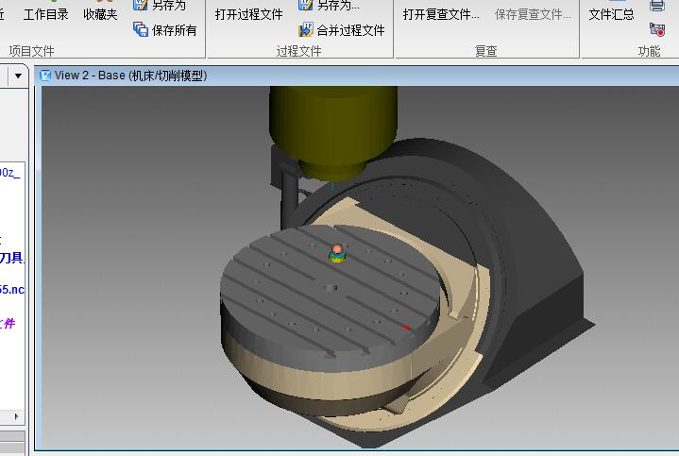The image size is (679, 456).
Task: Click the 复查 group label
Action: 485,51
